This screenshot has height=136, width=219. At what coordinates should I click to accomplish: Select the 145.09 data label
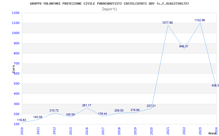38,117
